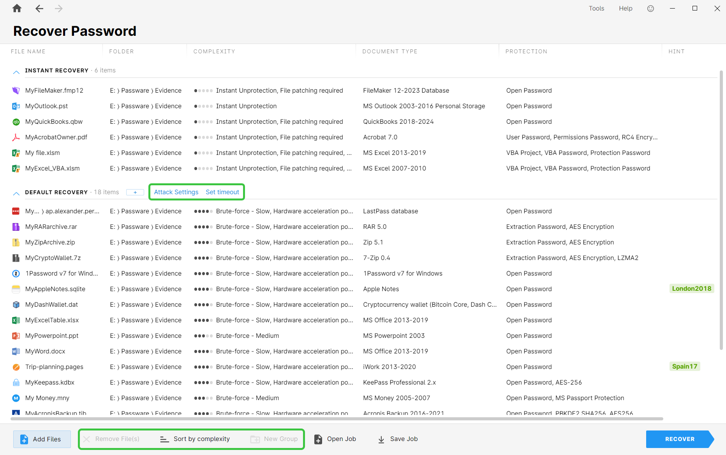Start recovery with the RECOVER button
The height and width of the screenshot is (455, 726).
[x=680, y=439]
